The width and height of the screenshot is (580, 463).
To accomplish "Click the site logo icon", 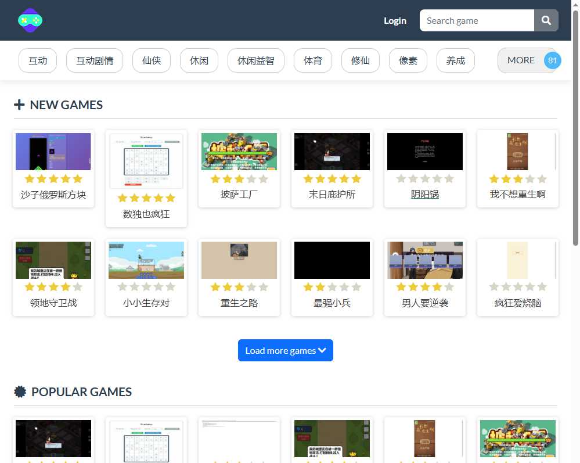I will tap(30, 21).
